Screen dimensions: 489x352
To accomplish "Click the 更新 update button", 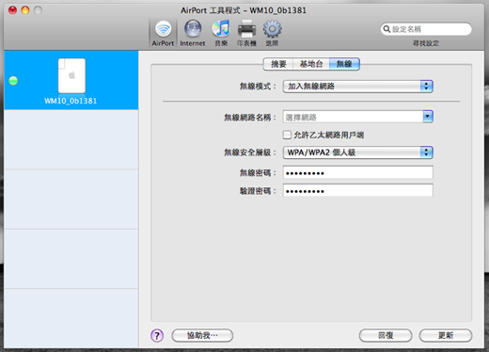I will click(x=446, y=335).
